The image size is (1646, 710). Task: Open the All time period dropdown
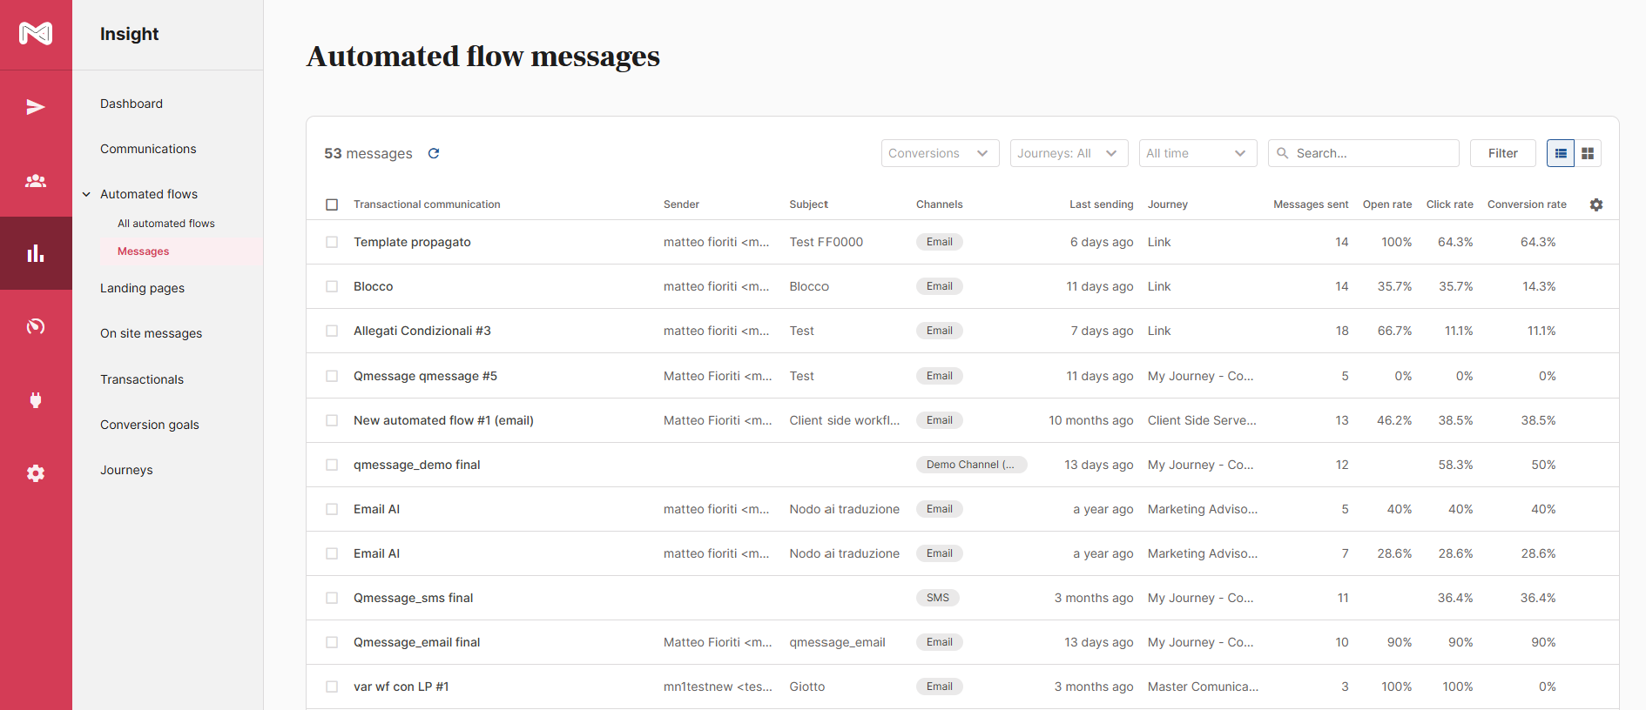1197,153
